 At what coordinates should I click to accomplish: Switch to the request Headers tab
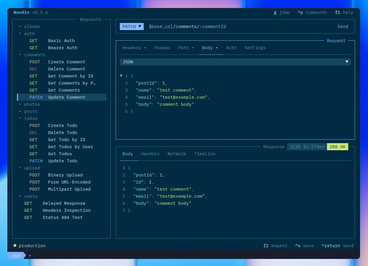tap(134, 48)
